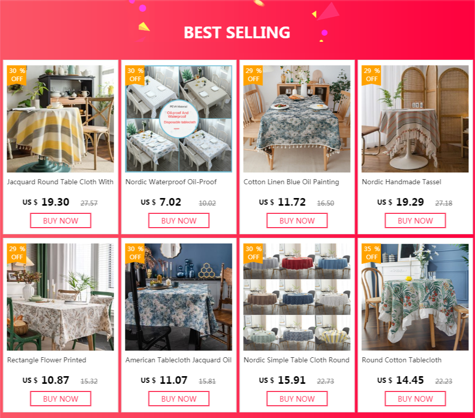Click the US $7.02 price of Nordic Waterproof
Viewport: 475px width, 418px height.
pos(161,202)
